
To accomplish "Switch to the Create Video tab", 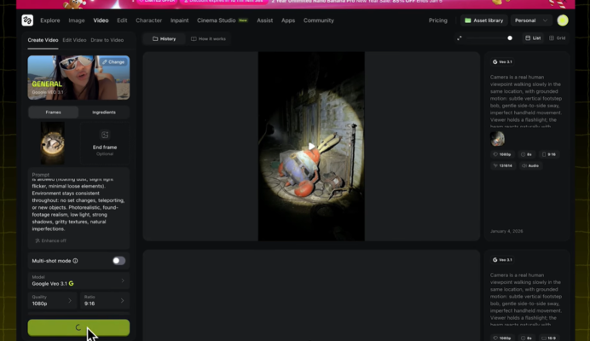I will [43, 40].
